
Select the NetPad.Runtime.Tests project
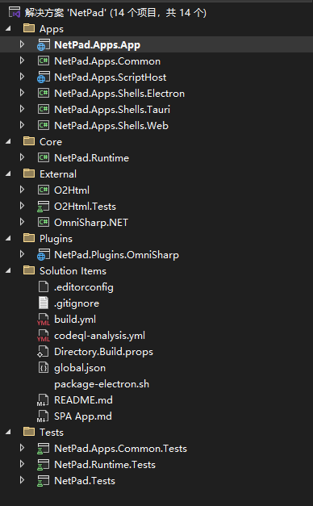pyautogui.click(x=105, y=464)
